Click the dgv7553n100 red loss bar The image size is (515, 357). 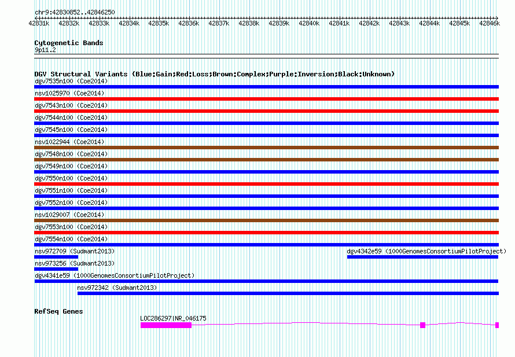[266, 233]
